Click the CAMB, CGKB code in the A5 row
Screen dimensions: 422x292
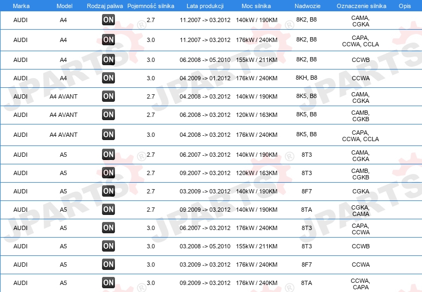(360, 174)
